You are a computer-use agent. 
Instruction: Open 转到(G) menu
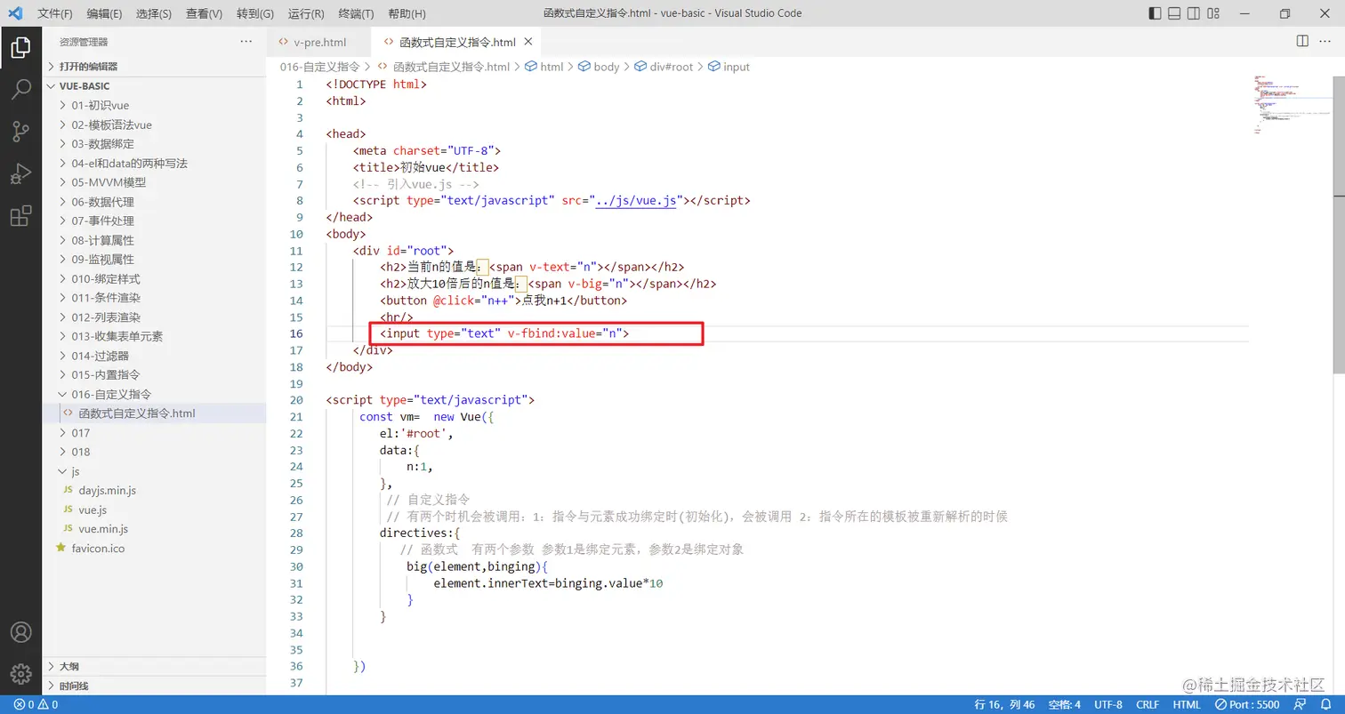coord(255,13)
